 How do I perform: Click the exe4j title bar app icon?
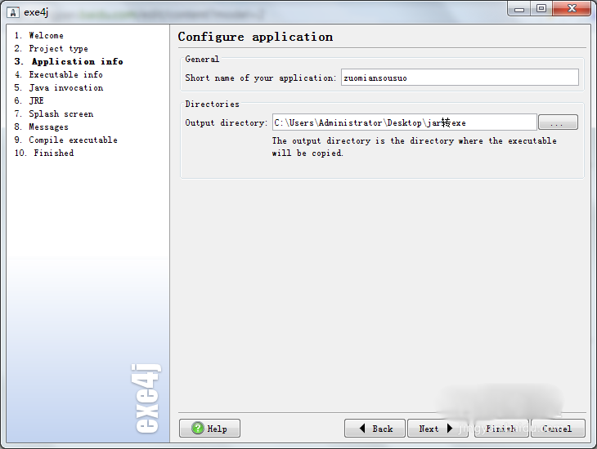(x=12, y=11)
